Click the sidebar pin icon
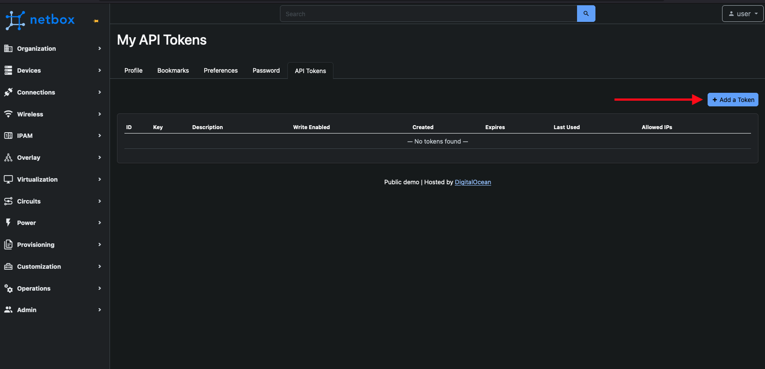 click(x=96, y=21)
